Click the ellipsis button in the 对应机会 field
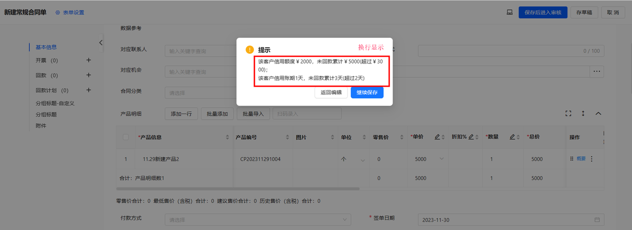Viewport: 632px width, 230px height. coord(597,71)
